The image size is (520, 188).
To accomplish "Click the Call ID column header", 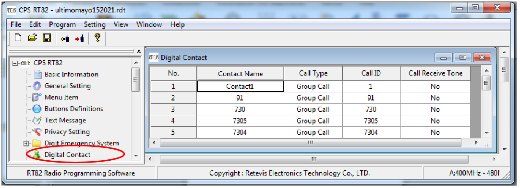I will (x=371, y=73).
